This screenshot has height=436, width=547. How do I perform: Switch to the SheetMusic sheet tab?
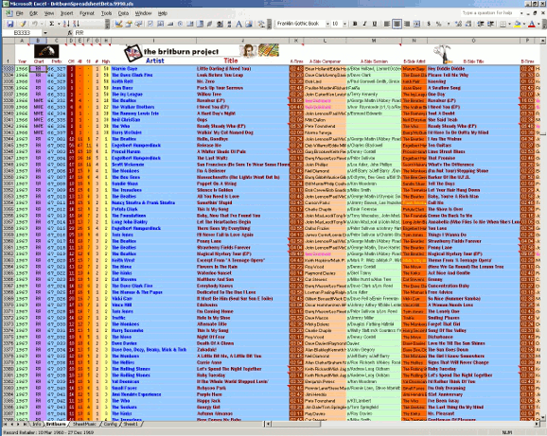(x=83, y=424)
